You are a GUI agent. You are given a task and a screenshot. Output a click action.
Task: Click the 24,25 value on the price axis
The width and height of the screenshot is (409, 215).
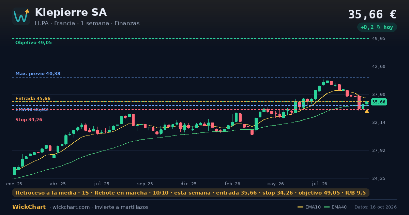coord(378,178)
